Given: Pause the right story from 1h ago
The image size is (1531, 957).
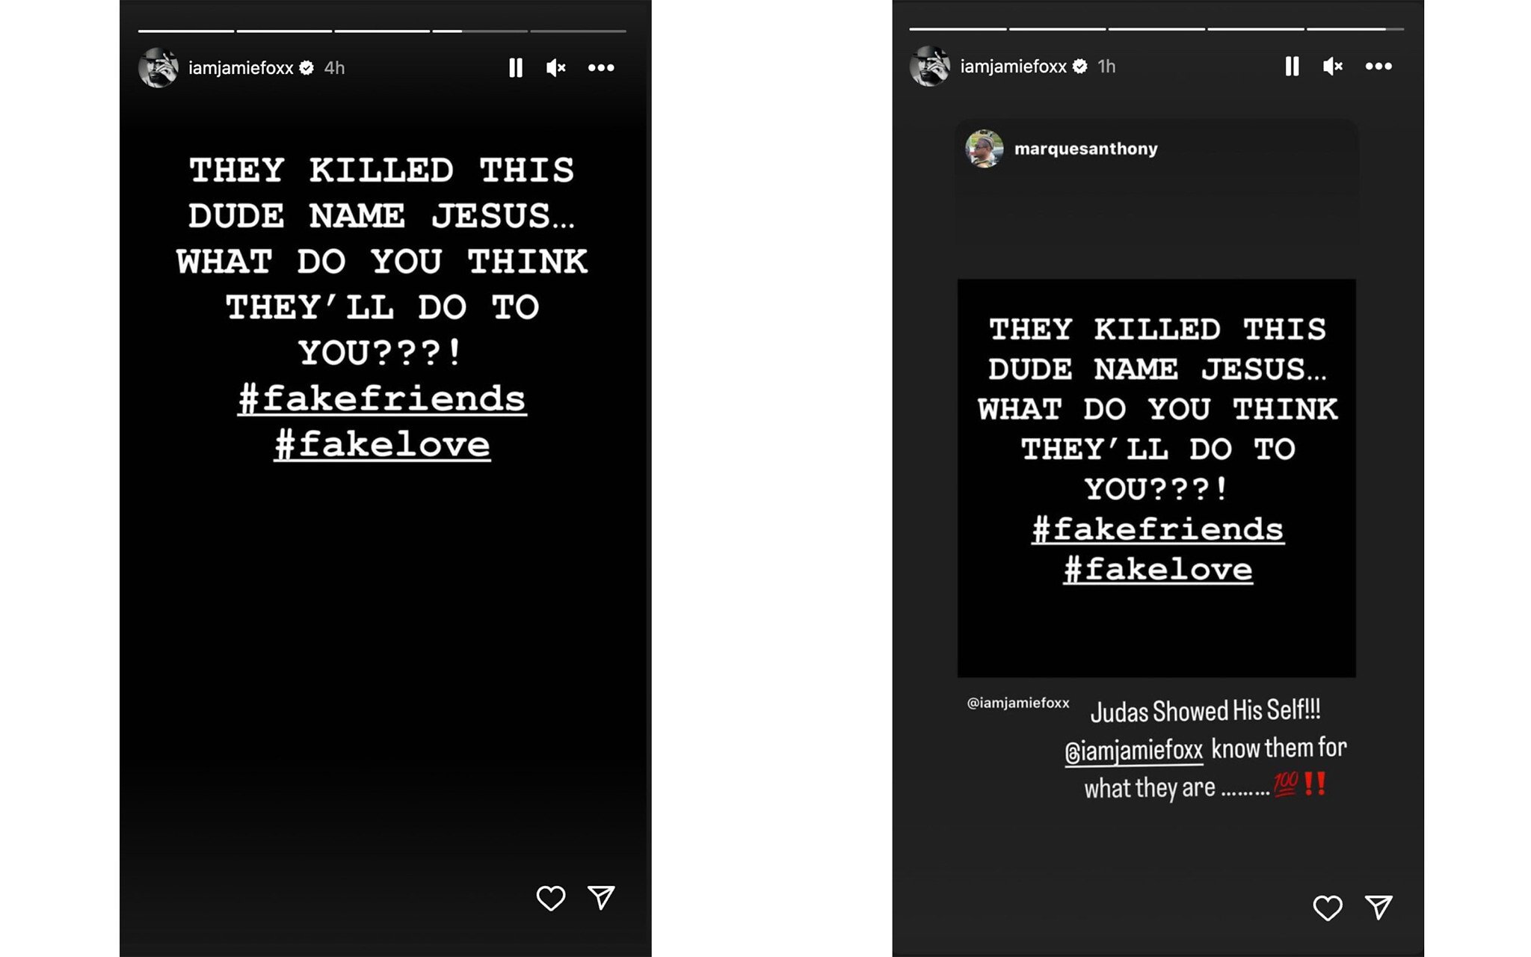Looking at the screenshot, I should 1292,67.
